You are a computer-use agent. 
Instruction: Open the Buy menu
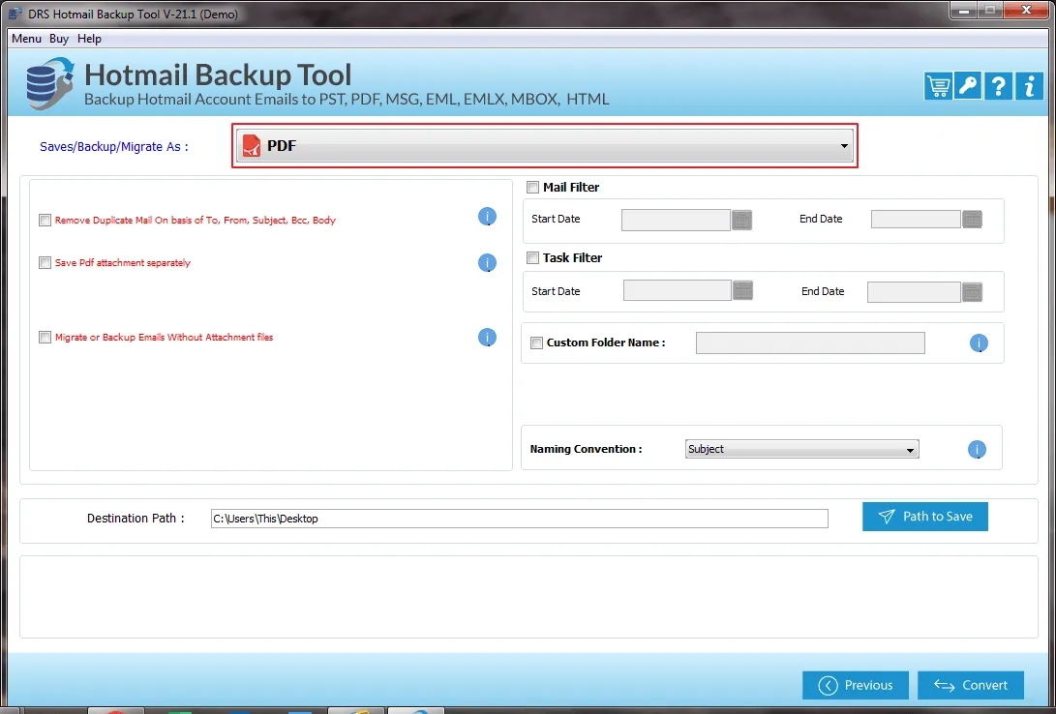click(59, 39)
